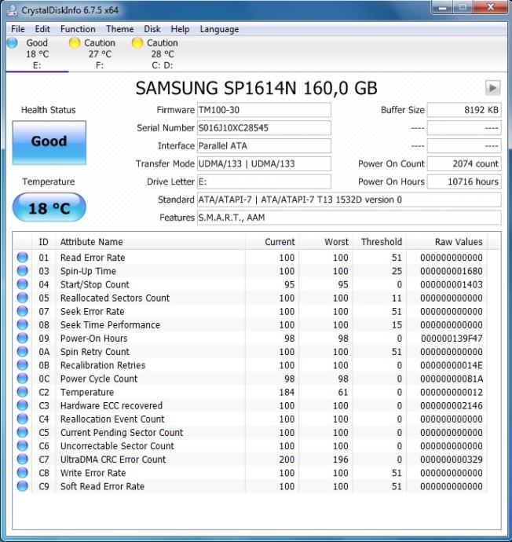
Task: Click status orb for Seek Error Rate
Action: pyautogui.click(x=23, y=311)
